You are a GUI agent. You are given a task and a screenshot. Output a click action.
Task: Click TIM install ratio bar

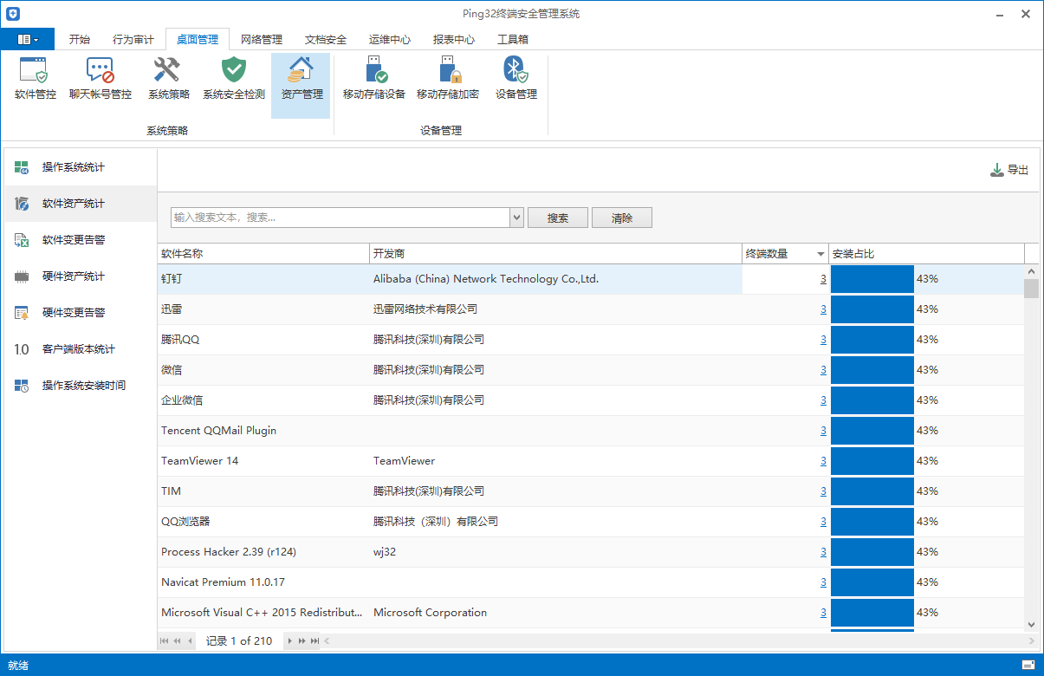[x=872, y=491]
